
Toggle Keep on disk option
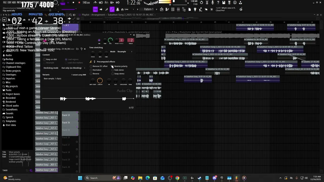point(50,59)
